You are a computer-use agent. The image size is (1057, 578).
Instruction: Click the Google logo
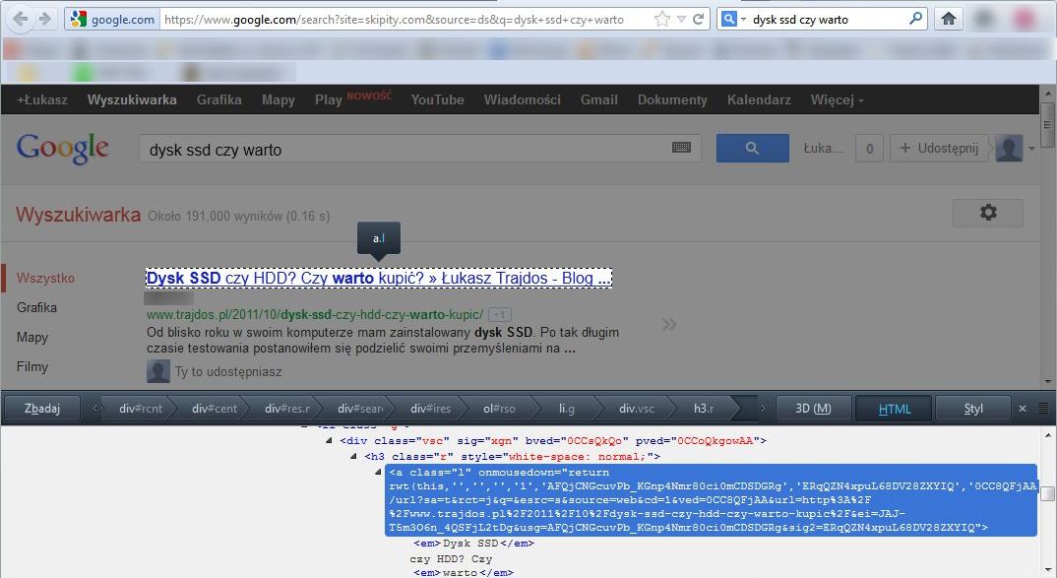[63, 149]
